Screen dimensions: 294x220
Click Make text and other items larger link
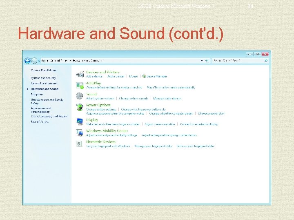point(113,124)
